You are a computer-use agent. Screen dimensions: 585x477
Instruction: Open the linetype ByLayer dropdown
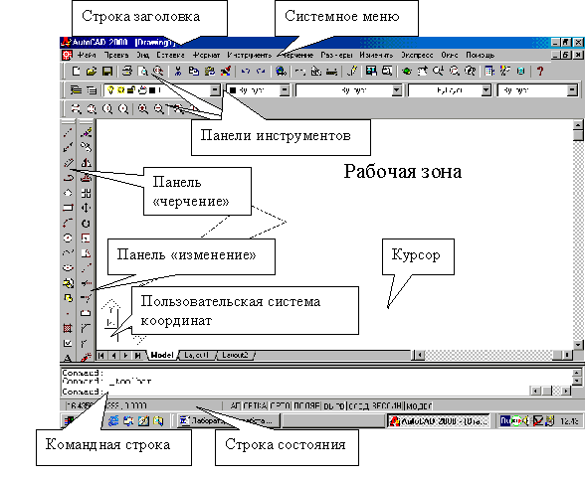pyautogui.click(x=397, y=90)
